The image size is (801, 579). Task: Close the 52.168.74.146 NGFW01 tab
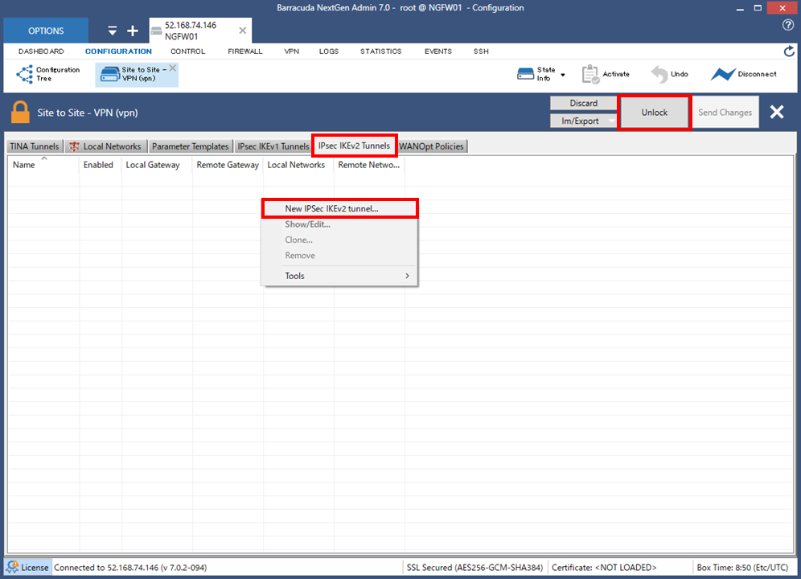tap(243, 31)
